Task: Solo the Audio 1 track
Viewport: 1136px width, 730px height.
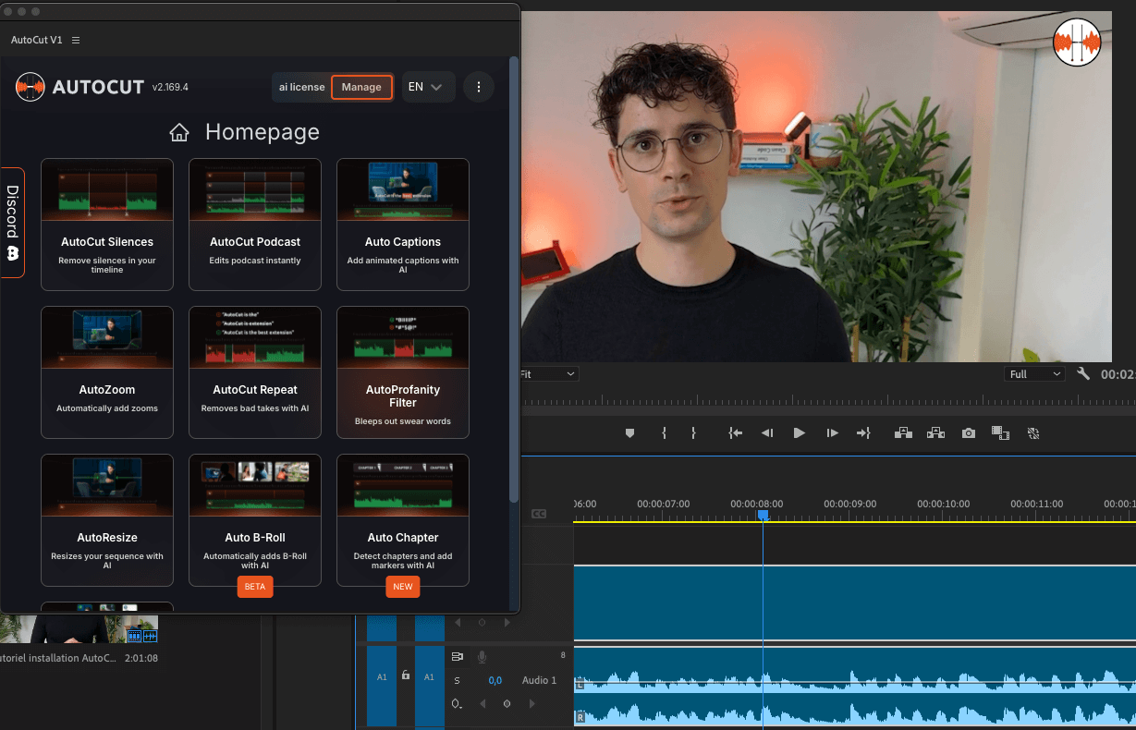Action: click(x=457, y=680)
